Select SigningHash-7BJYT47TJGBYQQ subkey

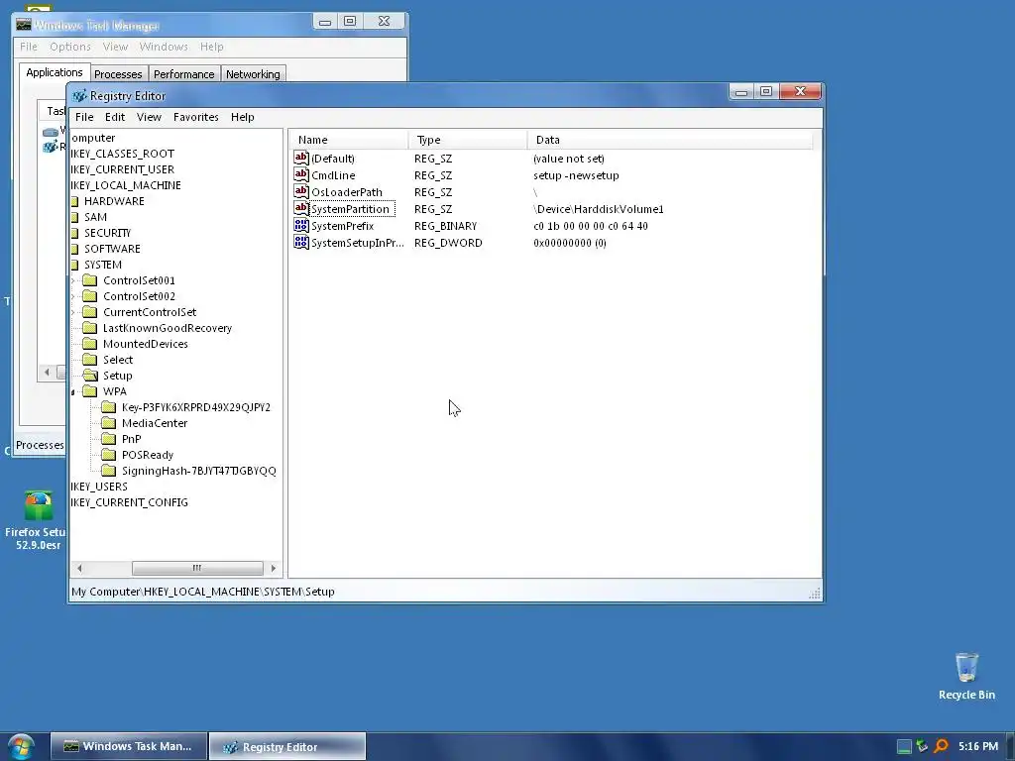[198, 471]
